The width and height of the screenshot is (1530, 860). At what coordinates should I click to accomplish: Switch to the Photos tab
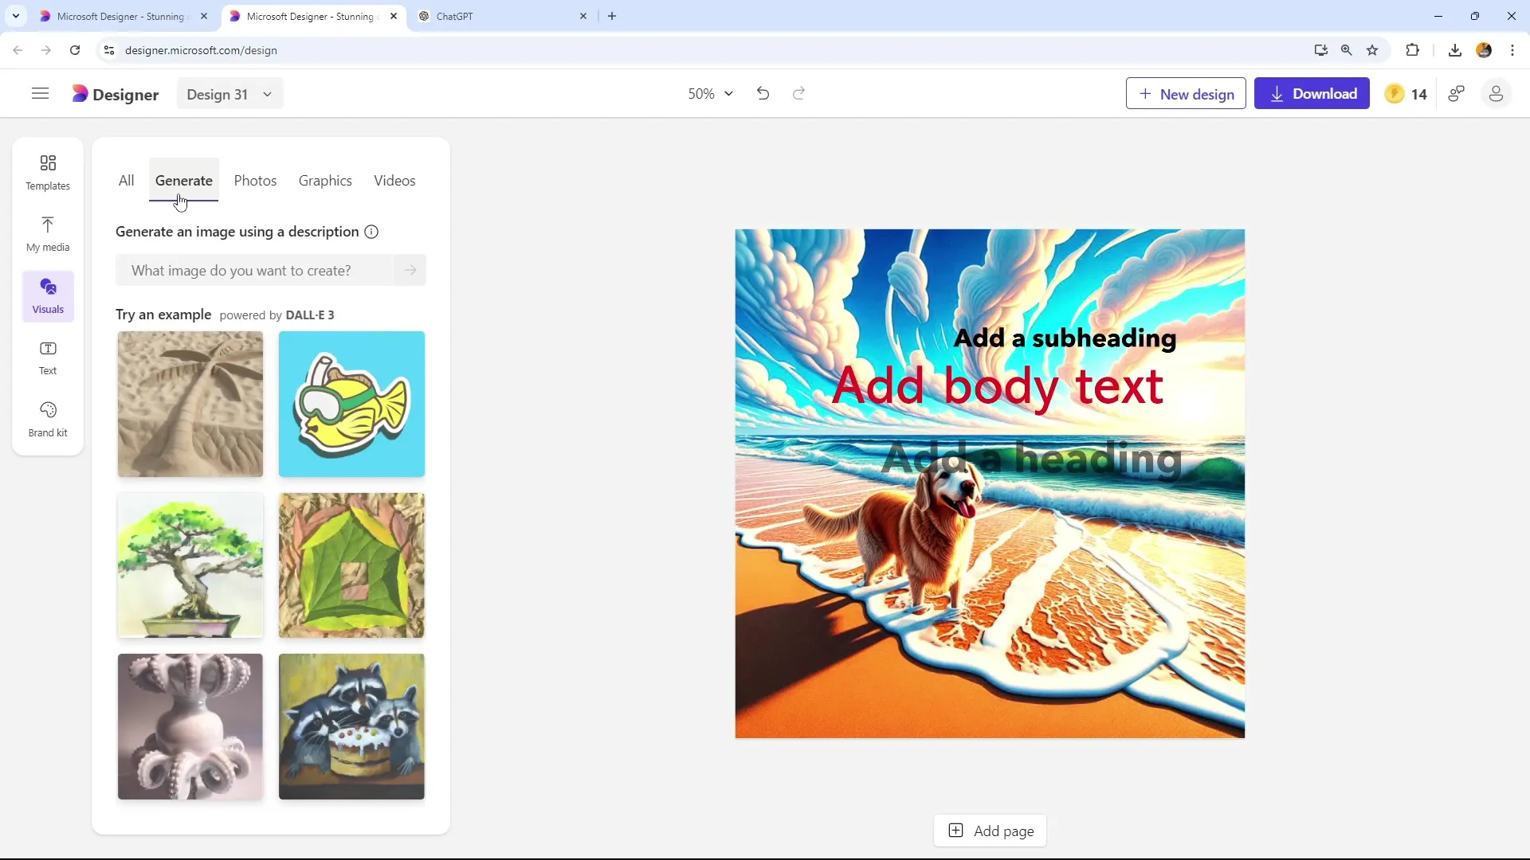(x=257, y=181)
